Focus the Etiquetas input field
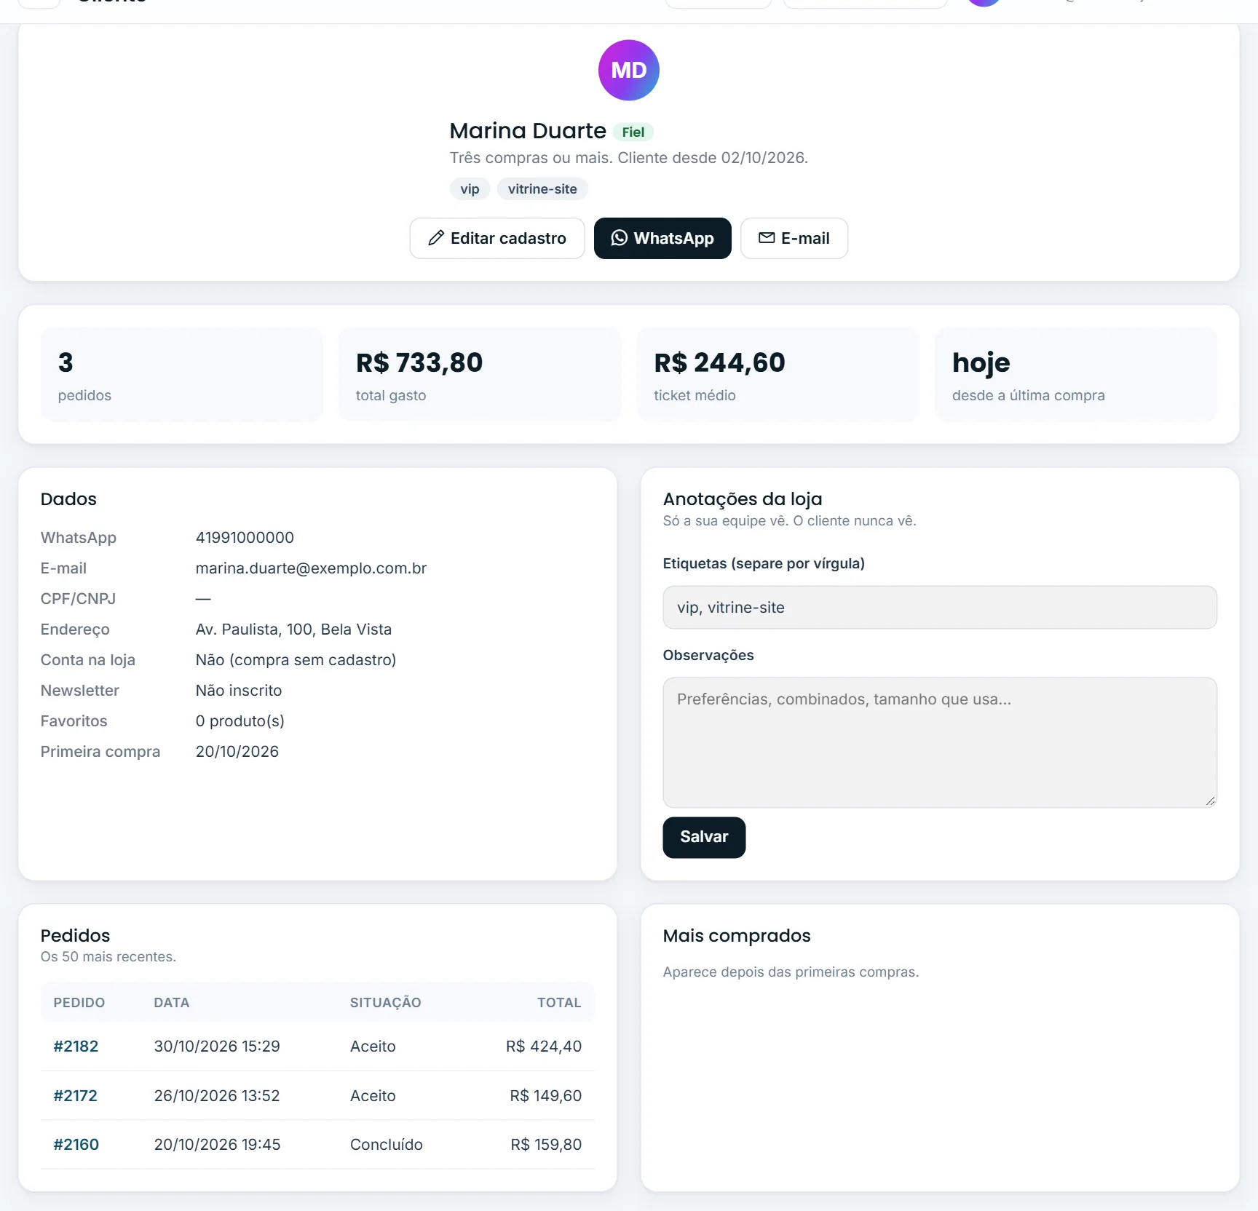This screenshot has height=1211, width=1258. 940,608
